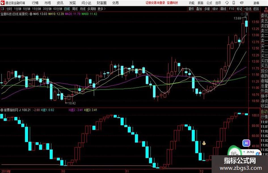
Task: Click the J: 100.21 indicator readout
Action: [x=25, y=110]
